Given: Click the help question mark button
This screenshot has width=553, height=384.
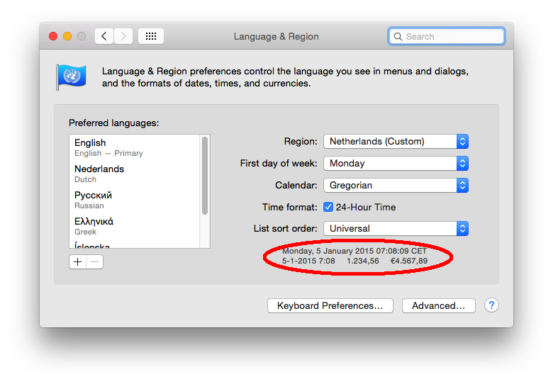Looking at the screenshot, I should 491,305.
